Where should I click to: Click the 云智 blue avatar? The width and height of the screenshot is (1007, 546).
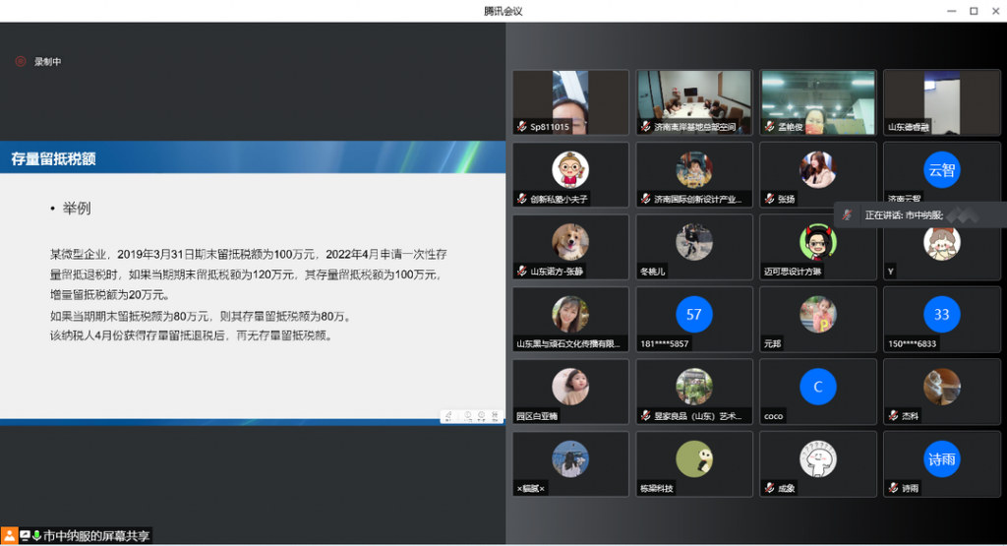941,169
